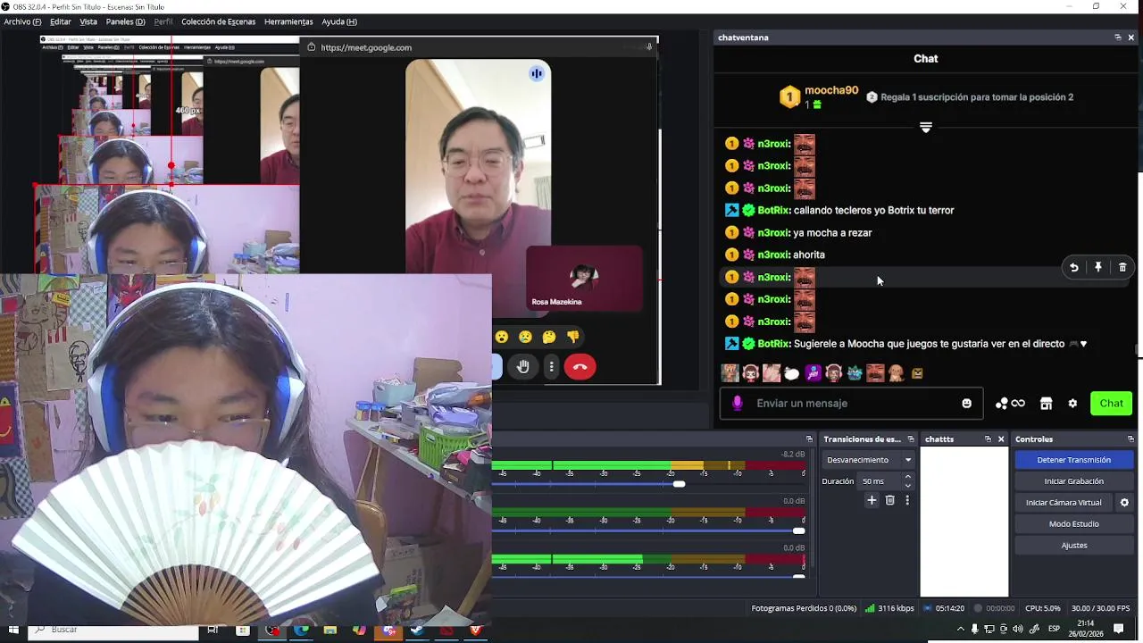Delete the hovered chat message
Viewport: 1143px width, 643px height.
1122,267
